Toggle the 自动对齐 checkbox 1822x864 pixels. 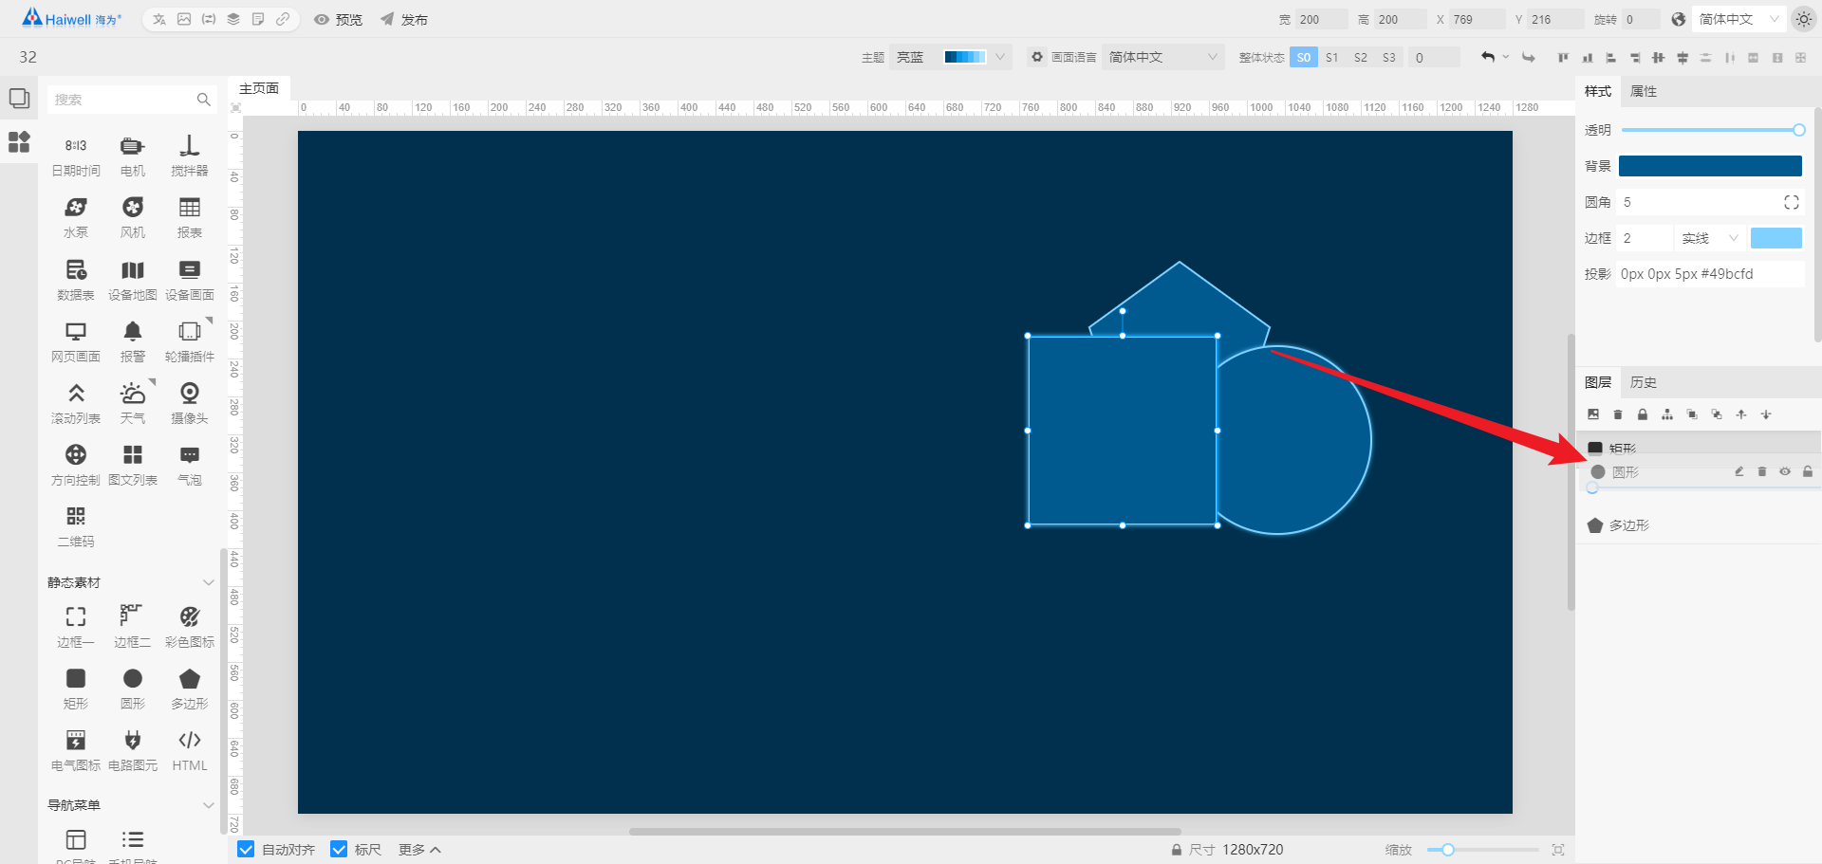coord(246,849)
